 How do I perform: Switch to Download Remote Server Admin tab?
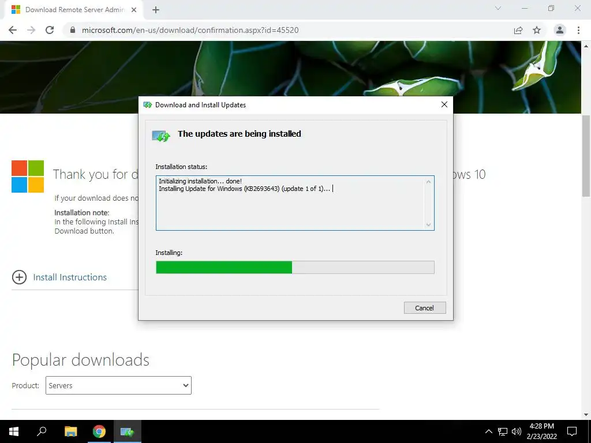click(x=74, y=10)
